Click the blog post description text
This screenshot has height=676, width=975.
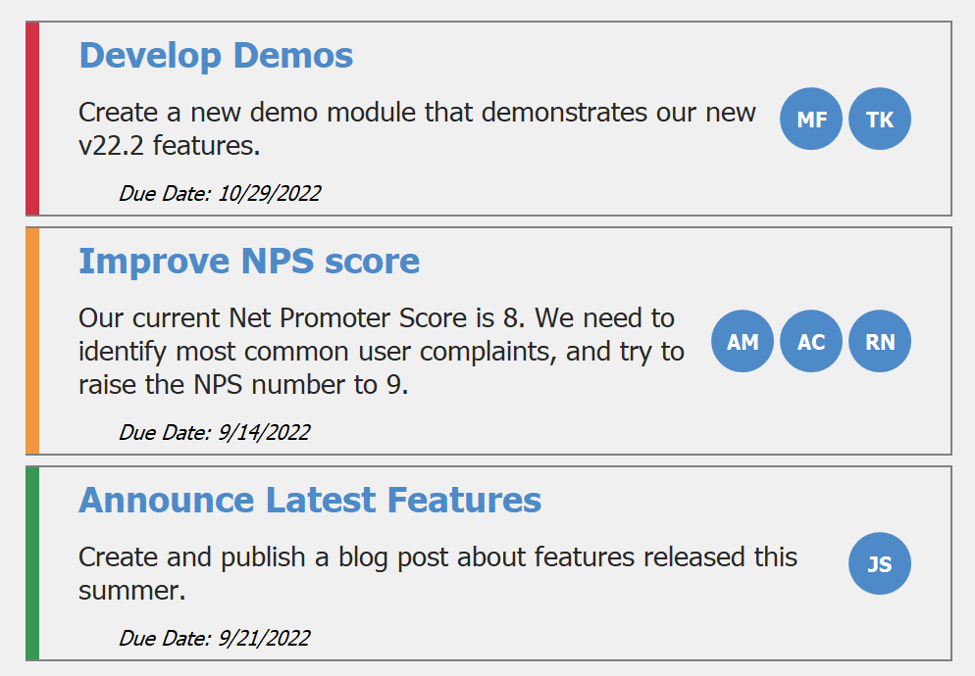pos(437,573)
